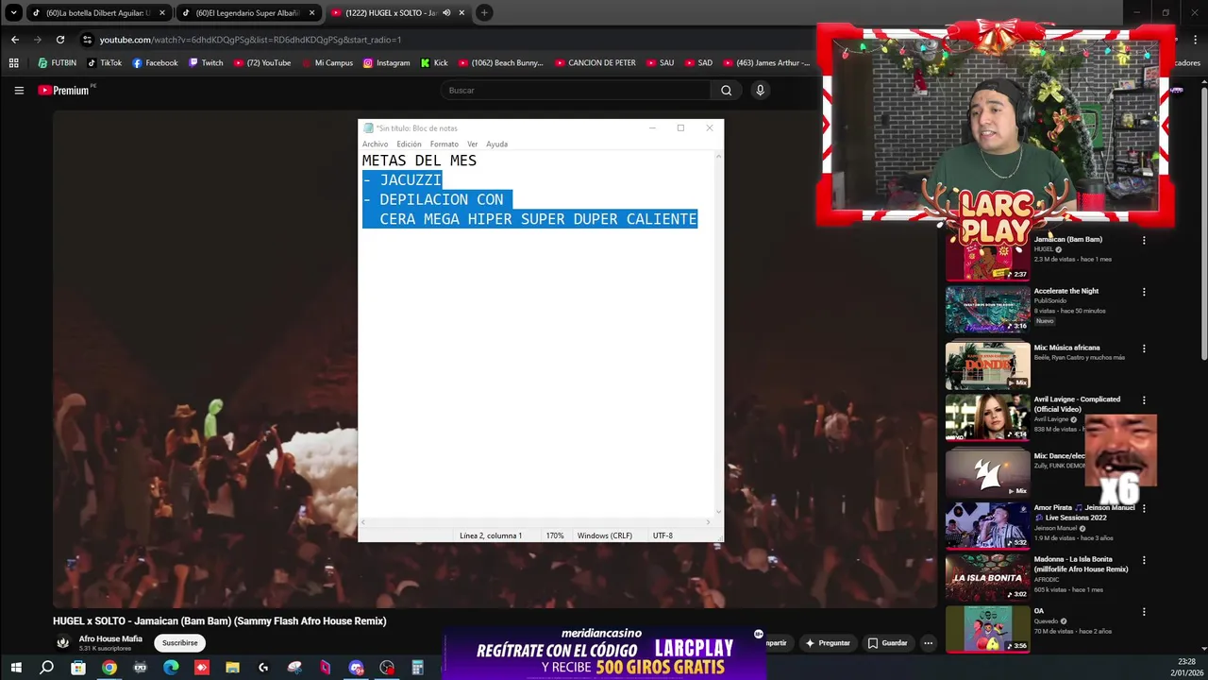Mute the audio on HUGEL x SOLTO tab
The image size is (1208, 680).
click(x=446, y=13)
